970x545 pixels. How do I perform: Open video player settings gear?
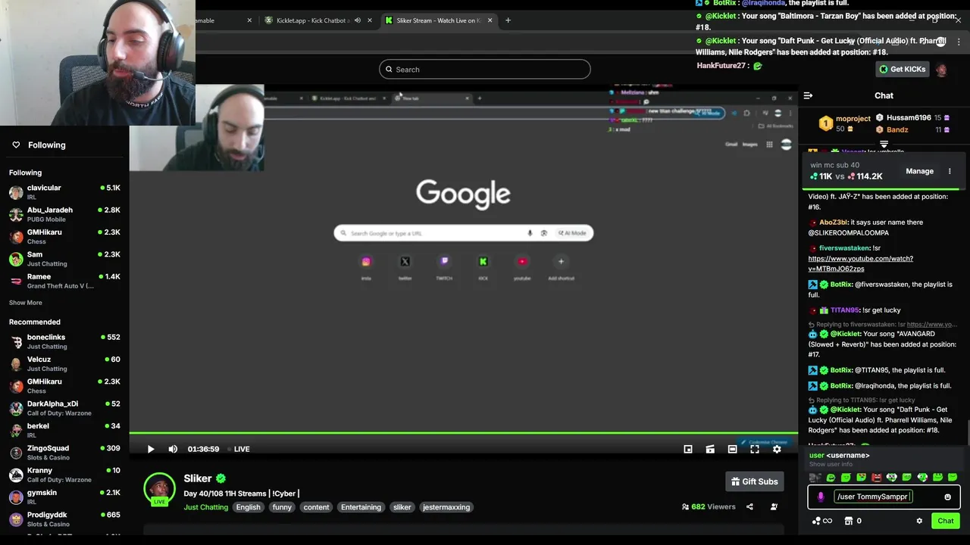(x=777, y=449)
